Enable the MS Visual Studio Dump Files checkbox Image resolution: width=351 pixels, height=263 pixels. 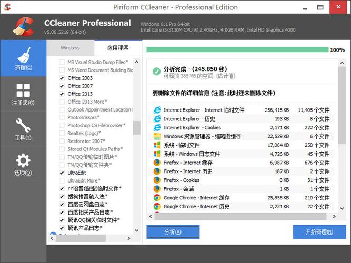62,62
